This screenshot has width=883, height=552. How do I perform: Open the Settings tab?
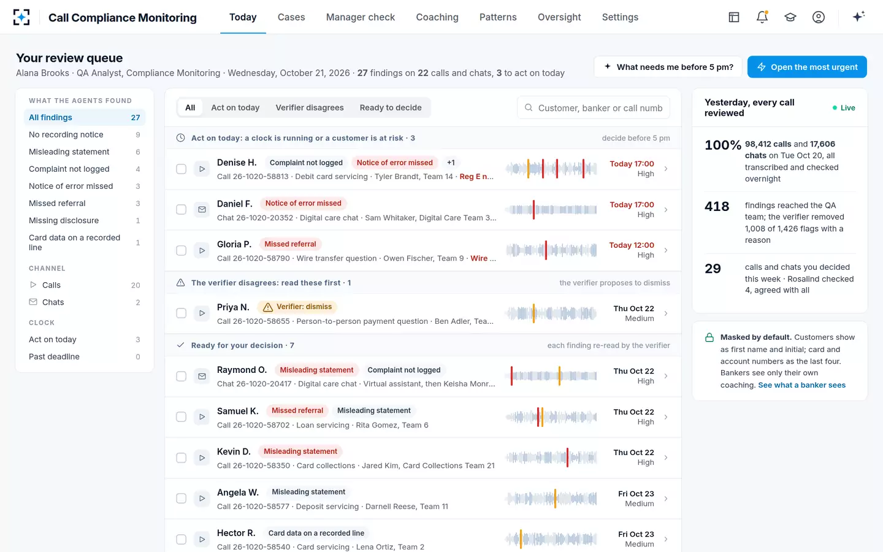(620, 17)
